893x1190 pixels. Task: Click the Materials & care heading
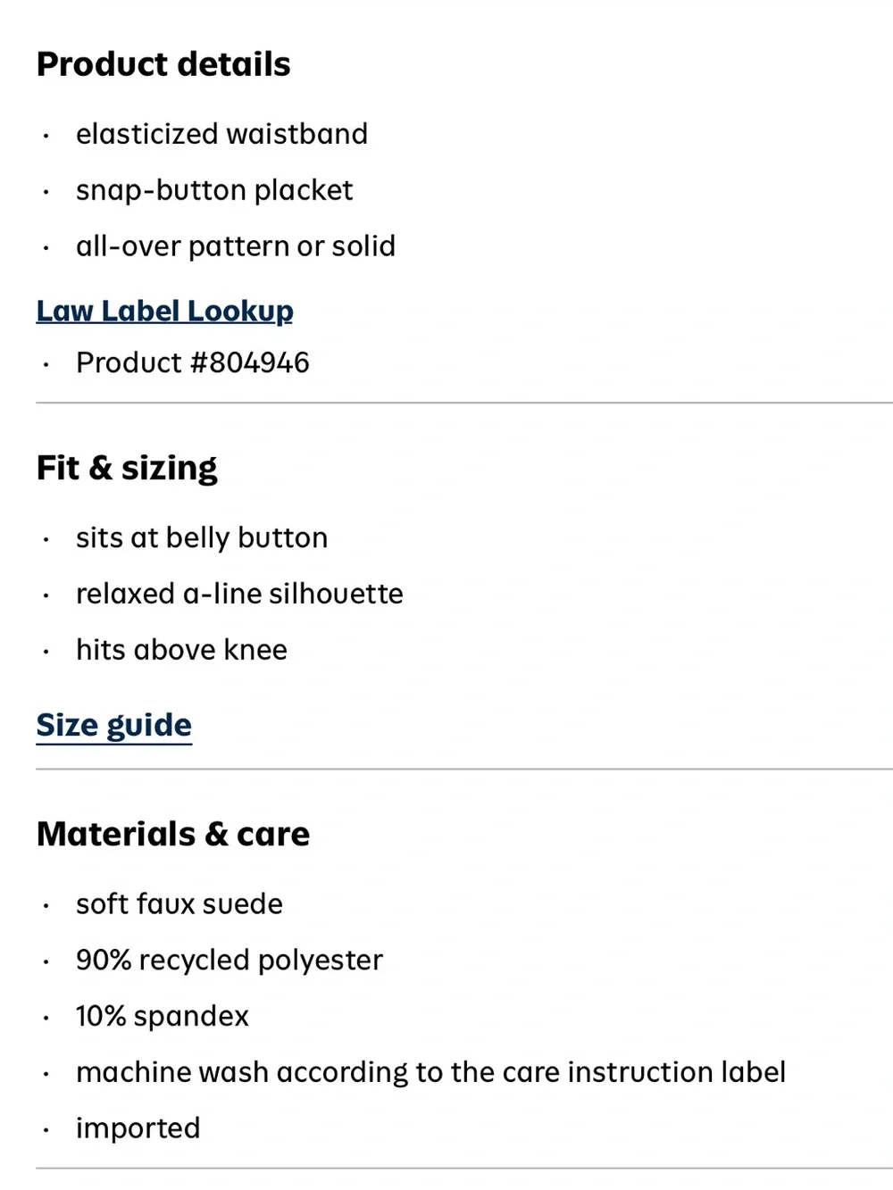(173, 834)
